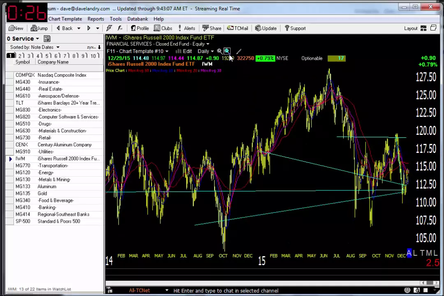Open the Sorted by Note Dates dropdown
The width and height of the screenshot is (444, 296).
(35, 47)
